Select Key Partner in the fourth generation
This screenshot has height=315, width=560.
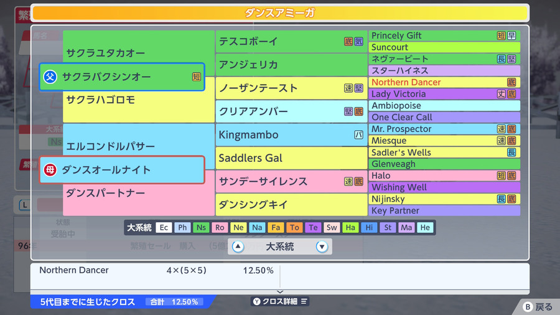(x=444, y=210)
